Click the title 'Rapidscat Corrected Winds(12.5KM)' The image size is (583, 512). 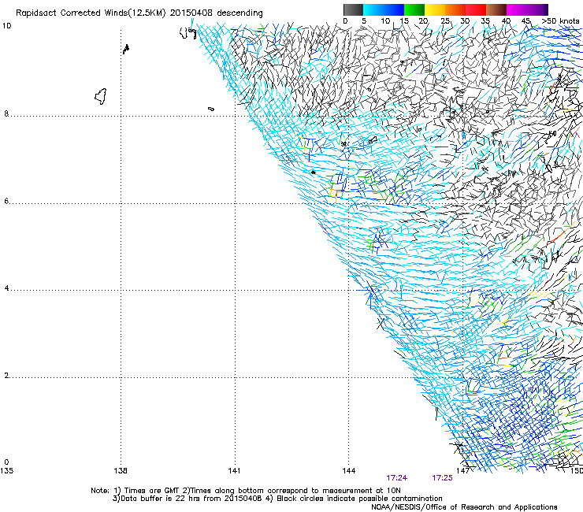pyautogui.click(x=91, y=13)
